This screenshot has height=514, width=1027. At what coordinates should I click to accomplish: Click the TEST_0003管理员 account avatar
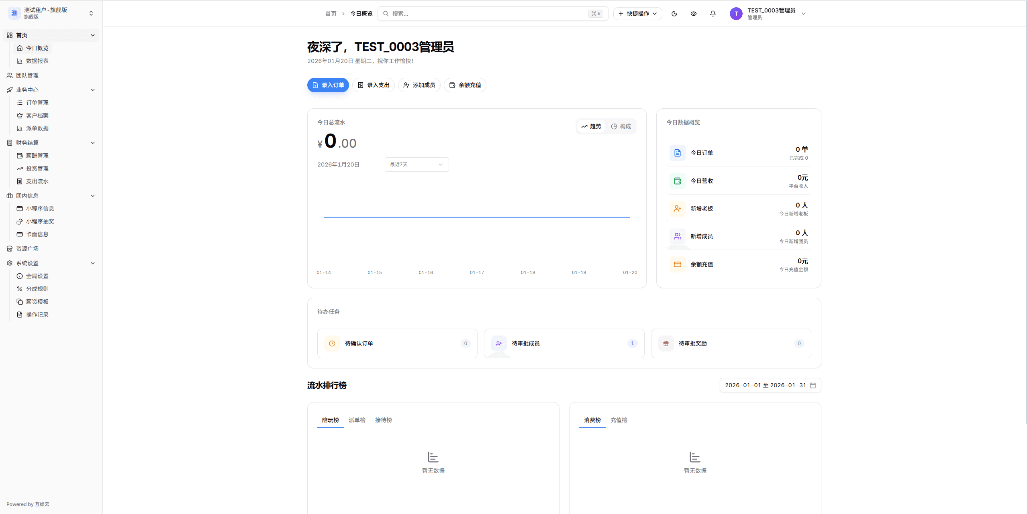click(x=735, y=13)
